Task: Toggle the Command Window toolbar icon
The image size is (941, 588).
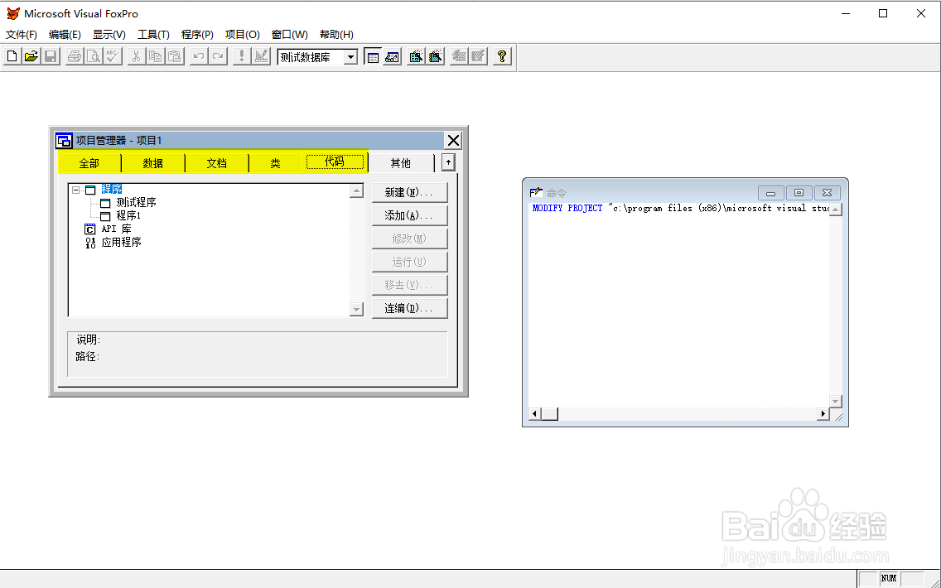Action: point(373,56)
